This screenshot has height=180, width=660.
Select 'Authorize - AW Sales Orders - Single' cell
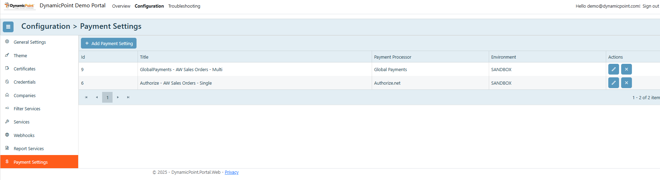tap(255, 83)
